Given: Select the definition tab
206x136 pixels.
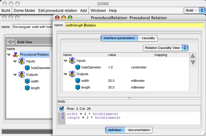Looking at the screenshot, I should 115,130.
